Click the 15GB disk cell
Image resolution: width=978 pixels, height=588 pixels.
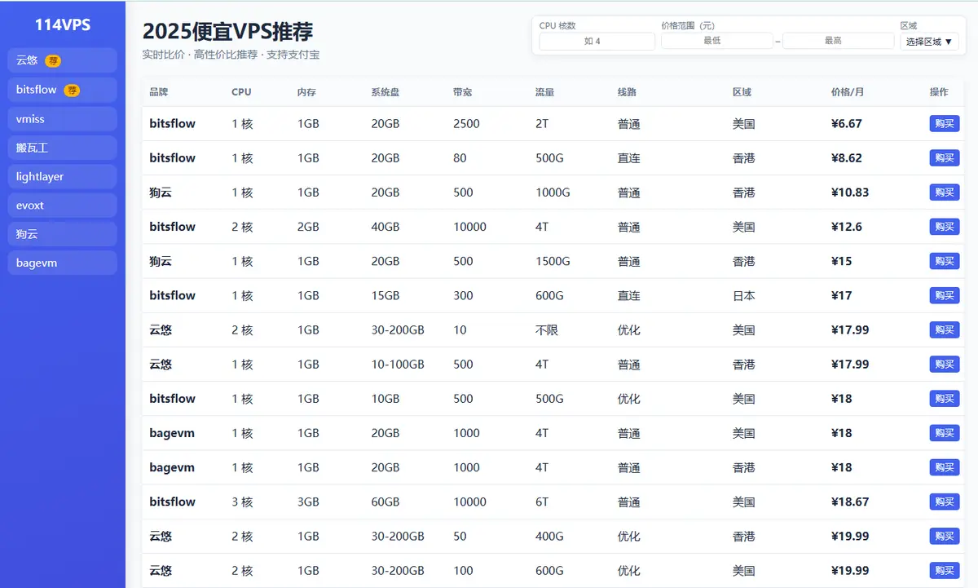pyautogui.click(x=385, y=295)
